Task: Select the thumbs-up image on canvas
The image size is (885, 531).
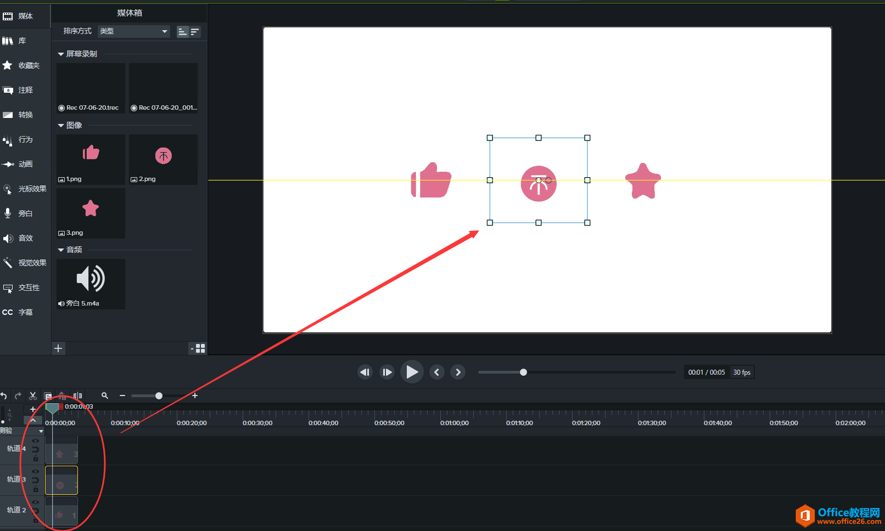Action: pos(431,180)
